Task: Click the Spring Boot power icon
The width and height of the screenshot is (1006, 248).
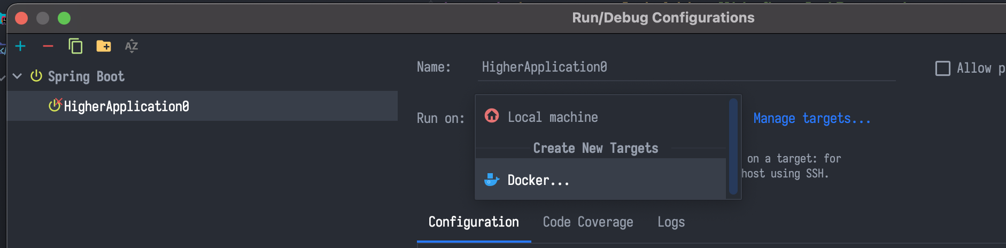Action: pos(36,76)
